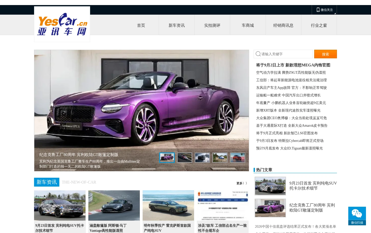Image resolution: width=371 pixels, height=233 pixels.
Task: Open slide title 纪念克鲁工厂80周年 宾利欧陆GT敞篷定制版
Action: pos(79,155)
